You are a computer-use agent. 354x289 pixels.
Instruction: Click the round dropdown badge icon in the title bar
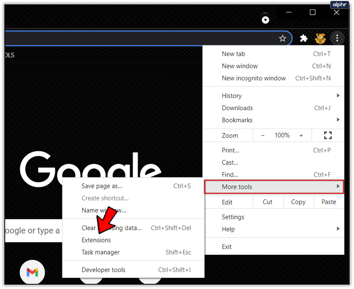tap(265, 20)
